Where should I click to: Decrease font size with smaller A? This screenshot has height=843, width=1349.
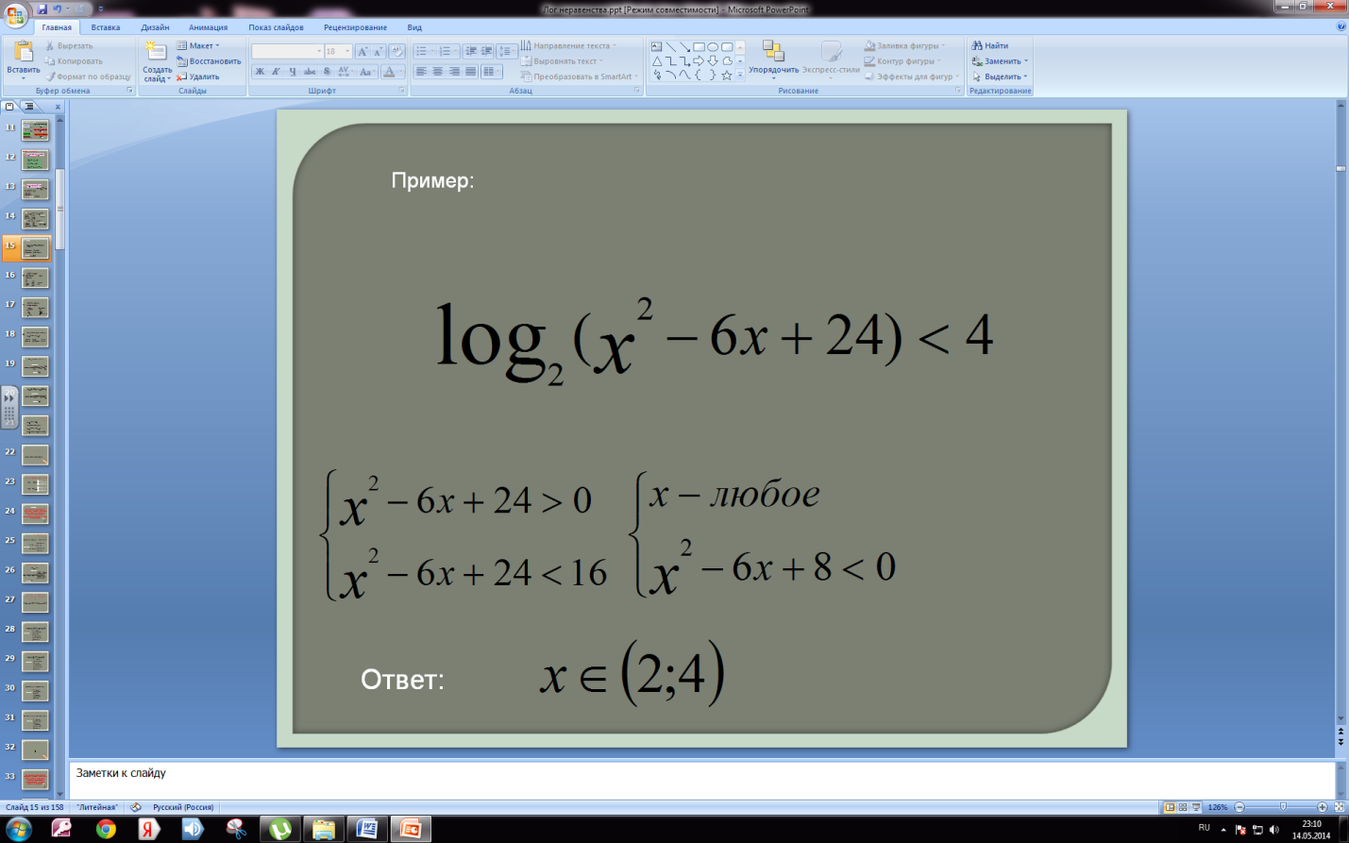point(378,51)
